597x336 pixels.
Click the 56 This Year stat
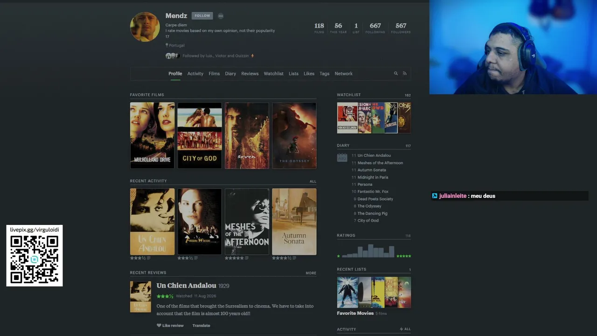click(338, 28)
